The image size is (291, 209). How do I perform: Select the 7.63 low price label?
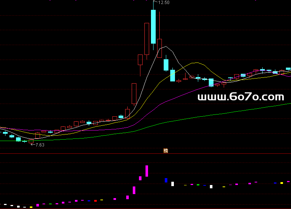click(x=39, y=145)
